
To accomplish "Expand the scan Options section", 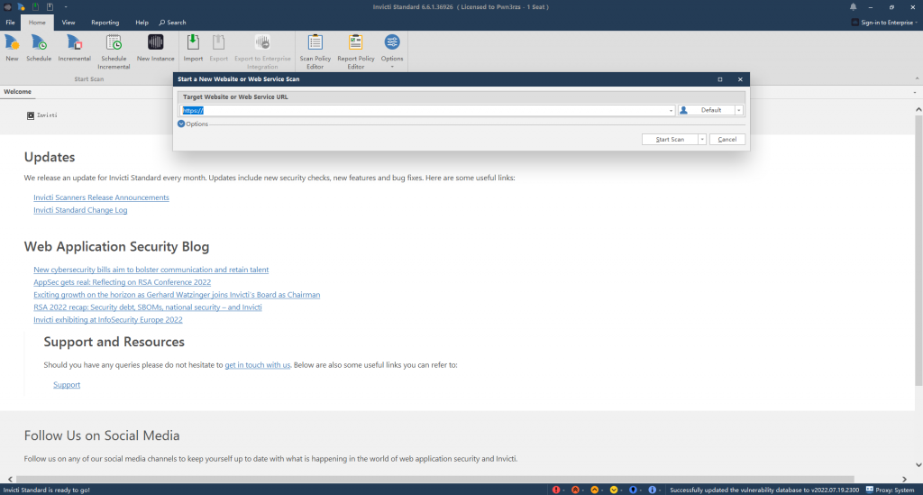I will pos(193,124).
